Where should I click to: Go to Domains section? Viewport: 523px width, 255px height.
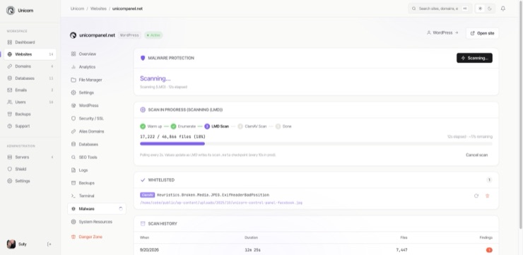tap(30, 66)
